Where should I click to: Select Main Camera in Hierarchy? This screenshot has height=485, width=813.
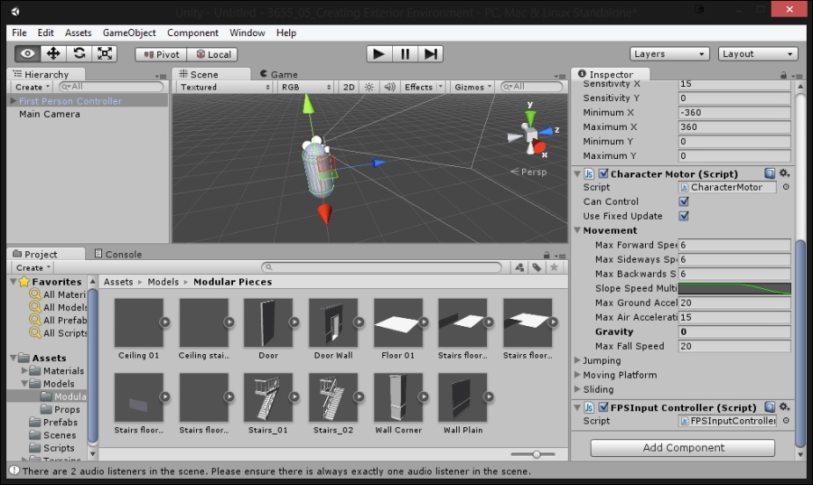click(x=50, y=114)
